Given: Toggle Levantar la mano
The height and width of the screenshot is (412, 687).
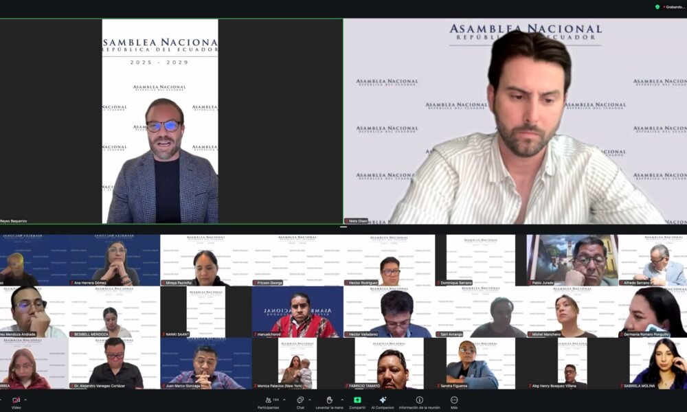Looking at the screenshot, I should click(x=329, y=400).
